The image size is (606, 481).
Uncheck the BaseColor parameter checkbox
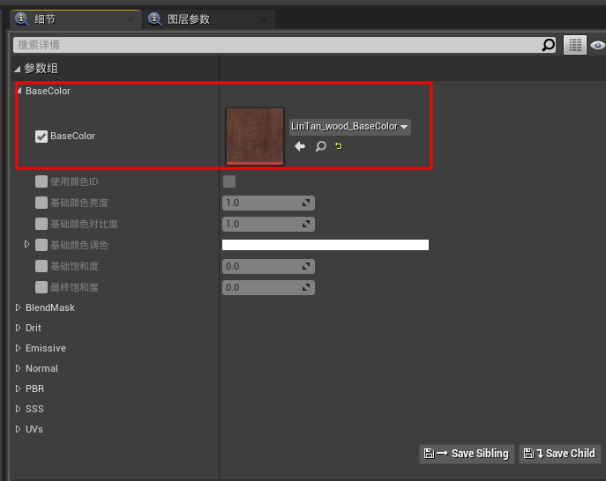click(41, 137)
